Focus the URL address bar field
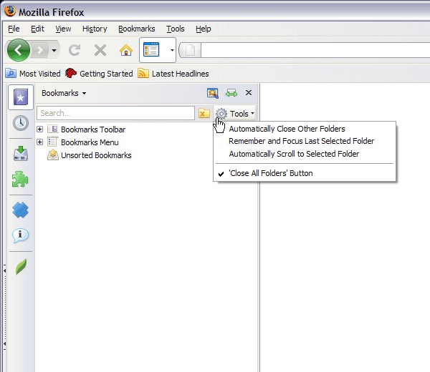The image size is (430, 372). click(x=315, y=50)
